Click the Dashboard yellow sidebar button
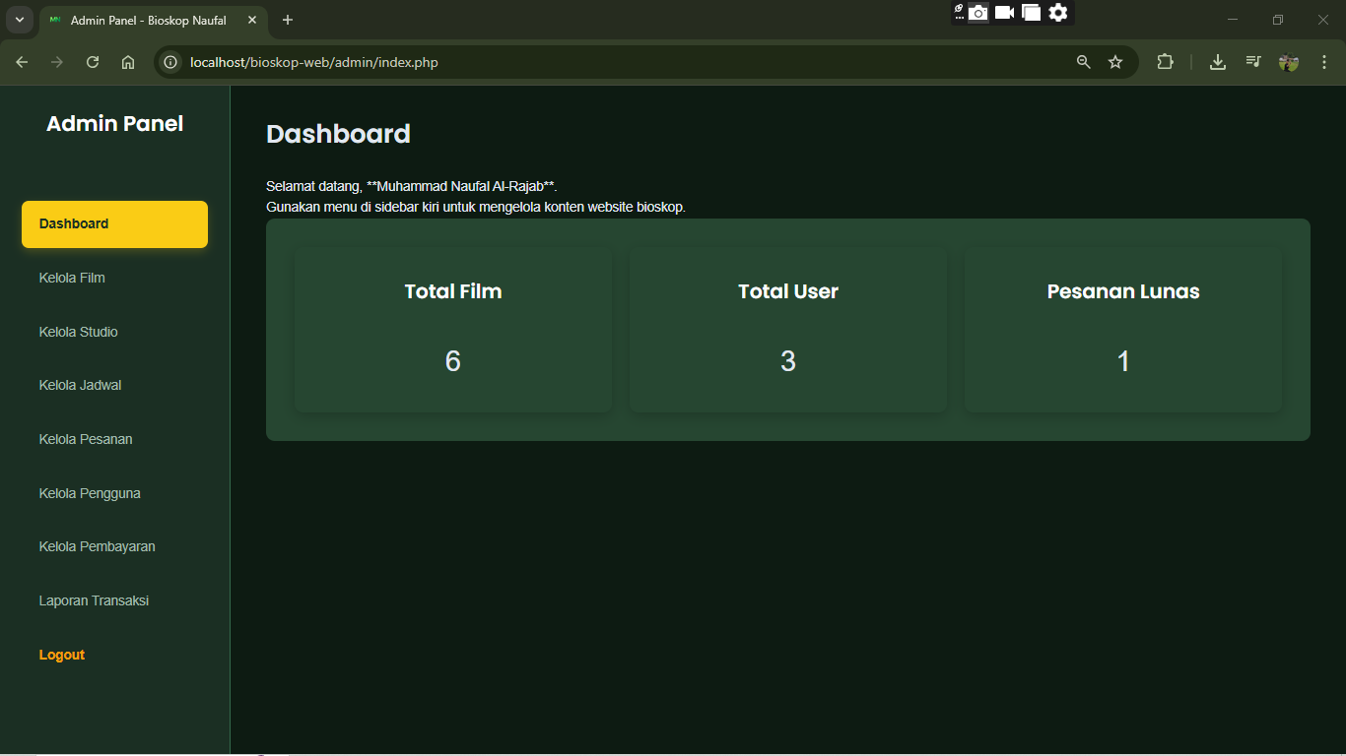1346x756 pixels. coord(114,224)
